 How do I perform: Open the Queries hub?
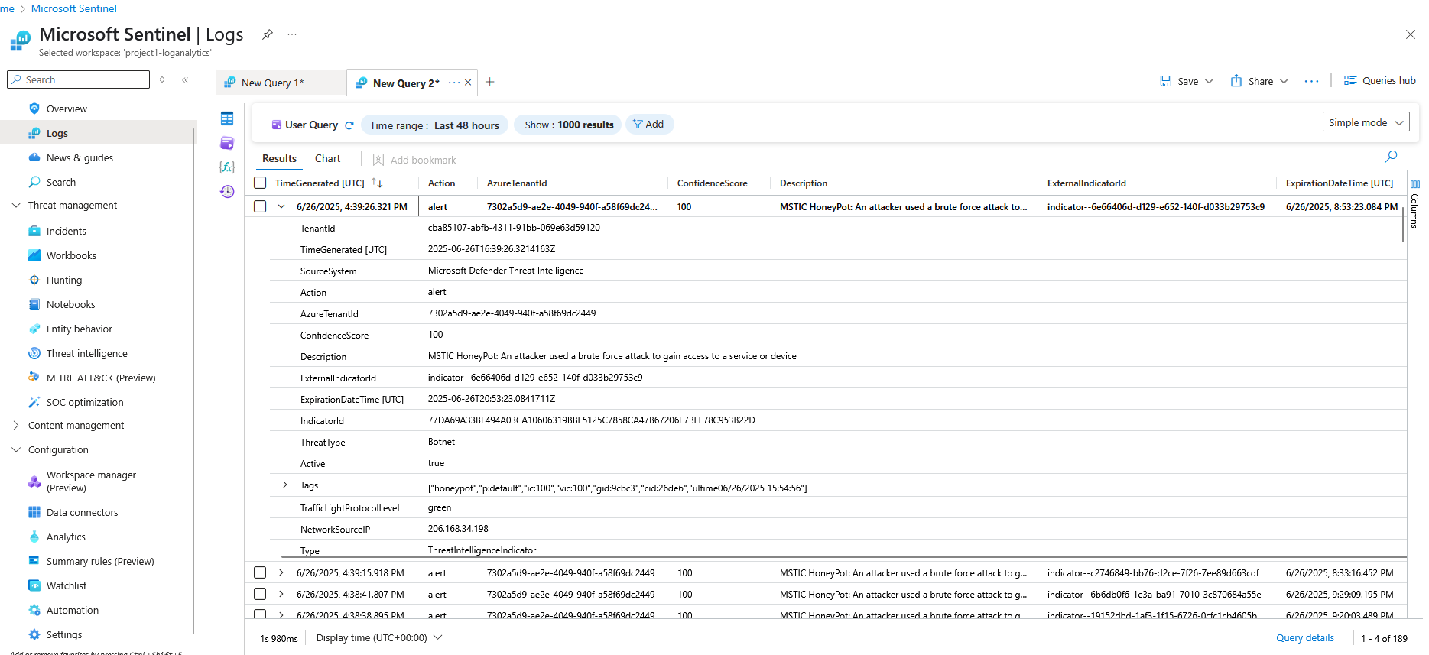1379,81
